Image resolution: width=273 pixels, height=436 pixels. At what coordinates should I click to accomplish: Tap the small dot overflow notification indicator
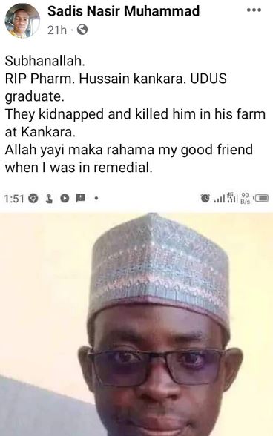96,199
